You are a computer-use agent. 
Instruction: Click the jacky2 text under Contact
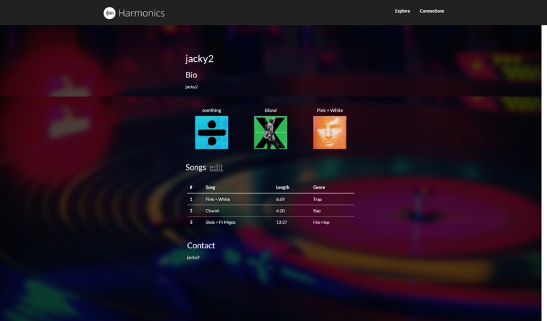[x=193, y=257]
